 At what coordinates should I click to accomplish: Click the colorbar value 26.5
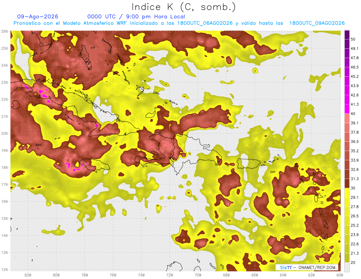coord(355,216)
